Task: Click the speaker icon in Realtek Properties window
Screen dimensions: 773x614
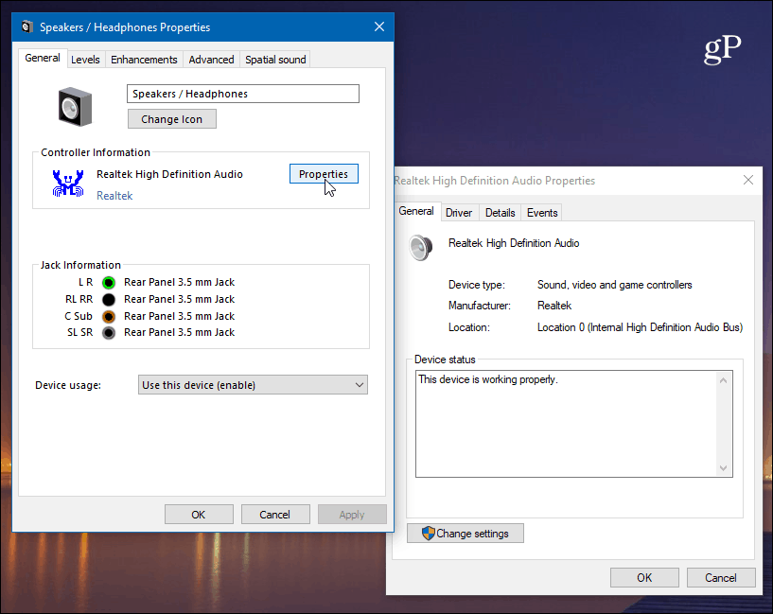Action: [420, 247]
